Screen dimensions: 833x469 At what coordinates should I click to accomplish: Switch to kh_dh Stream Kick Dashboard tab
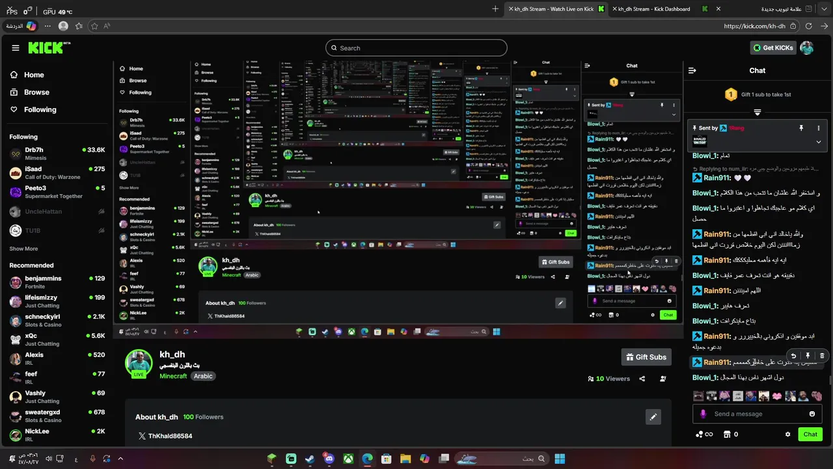point(659,9)
